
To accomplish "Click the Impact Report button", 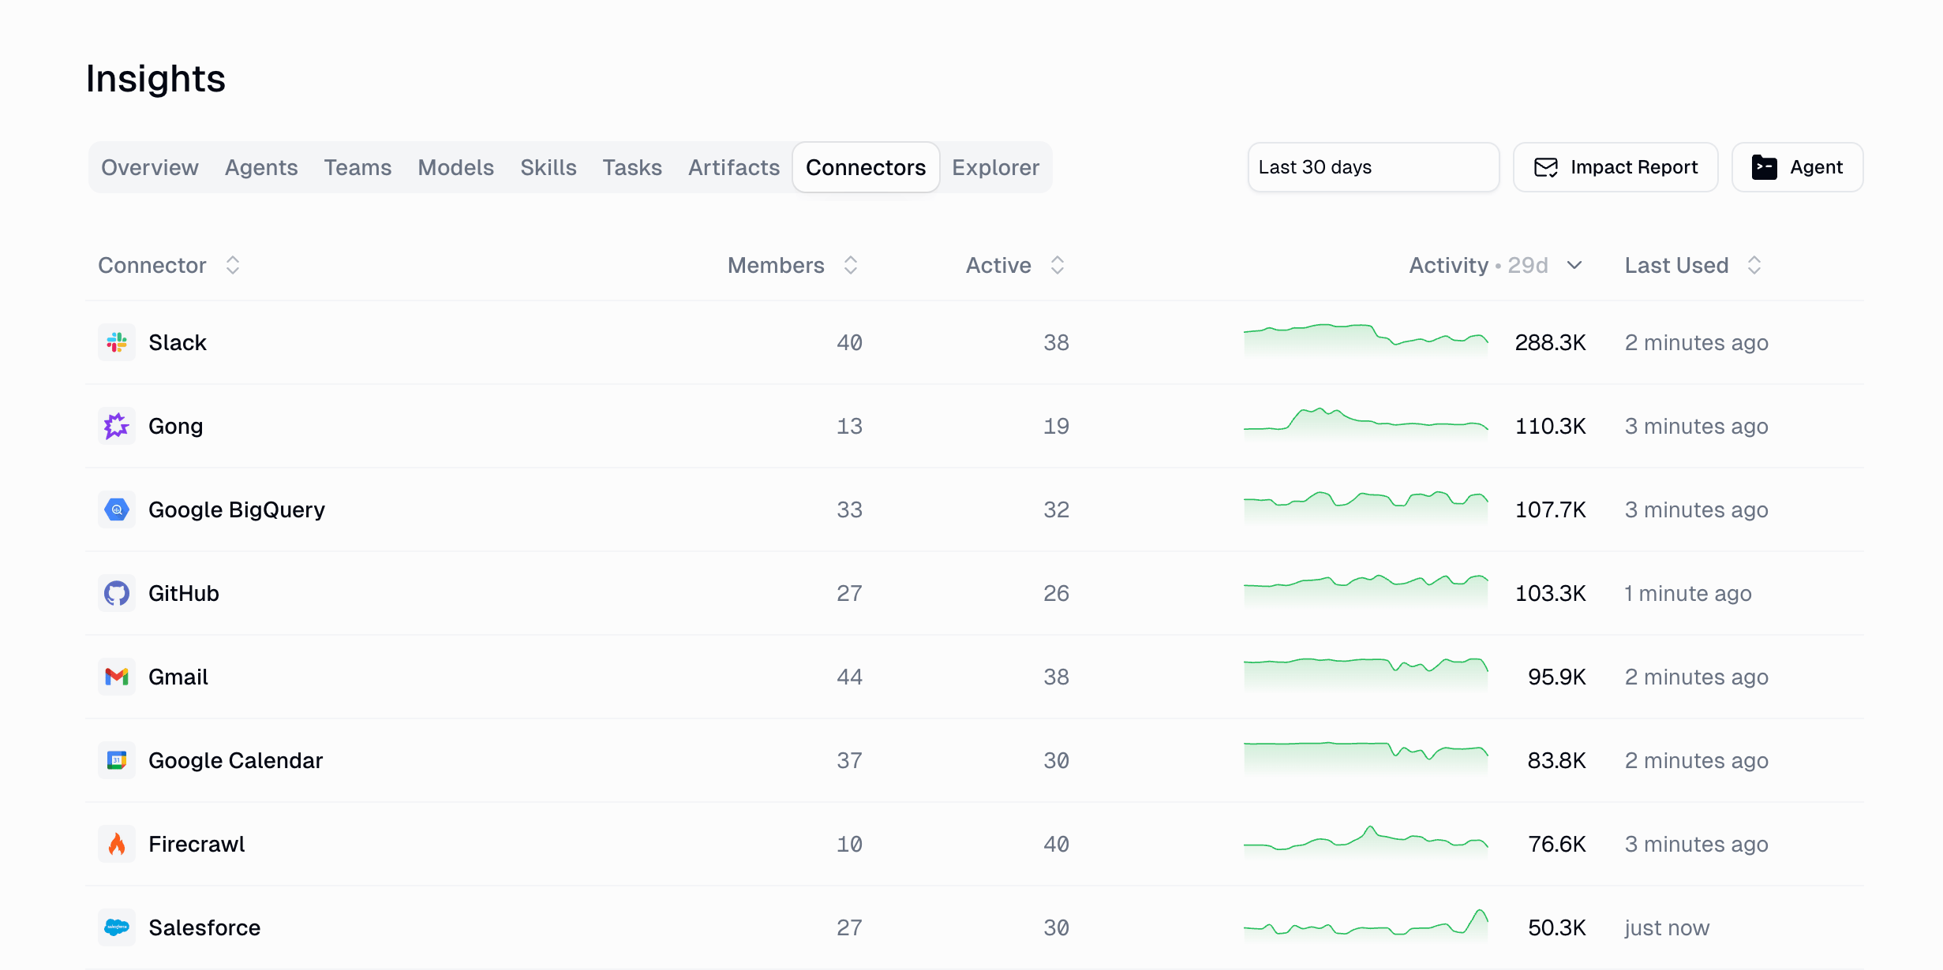I will [x=1615, y=167].
